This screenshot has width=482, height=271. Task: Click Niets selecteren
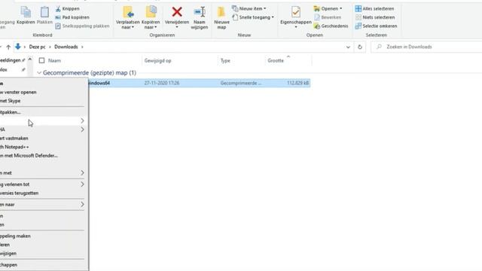375,17
